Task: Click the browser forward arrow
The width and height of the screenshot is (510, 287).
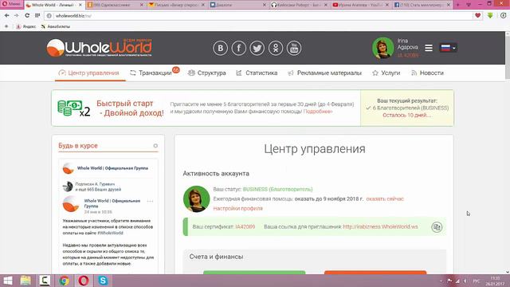Action: point(16,16)
